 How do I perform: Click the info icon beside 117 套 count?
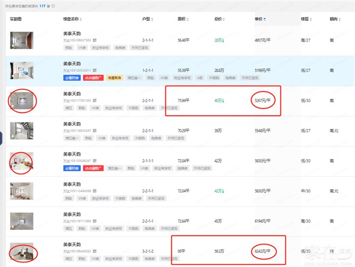click(x=54, y=6)
